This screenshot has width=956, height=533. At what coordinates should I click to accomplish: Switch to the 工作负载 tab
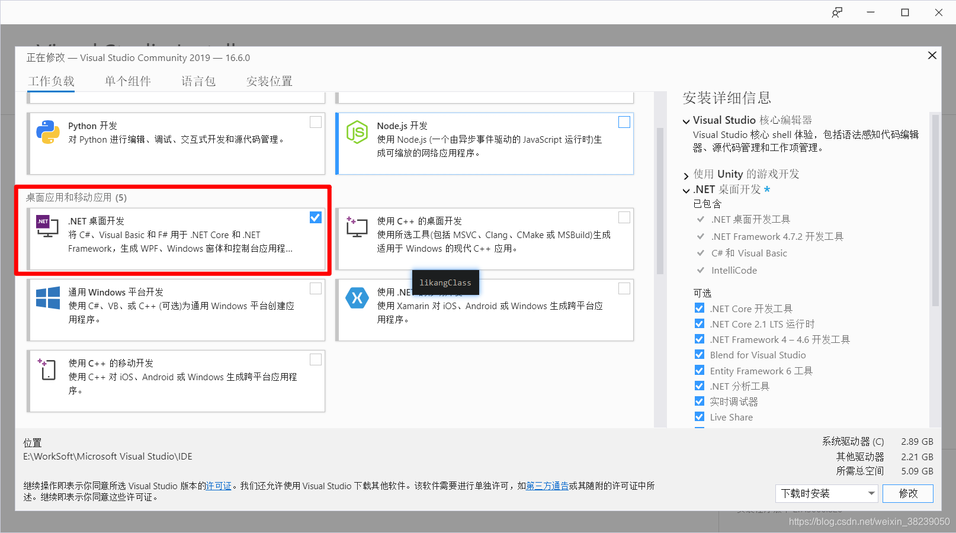click(52, 81)
